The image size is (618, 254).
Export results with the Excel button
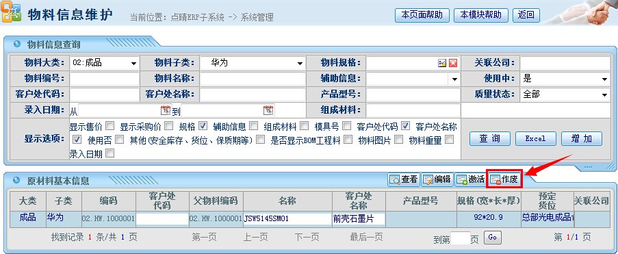pos(536,138)
